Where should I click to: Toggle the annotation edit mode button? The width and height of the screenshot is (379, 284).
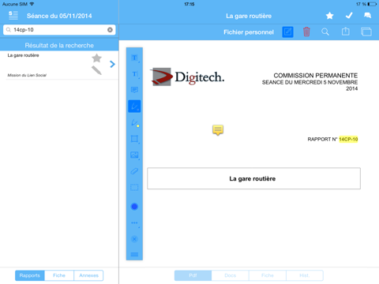coord(287,32)
